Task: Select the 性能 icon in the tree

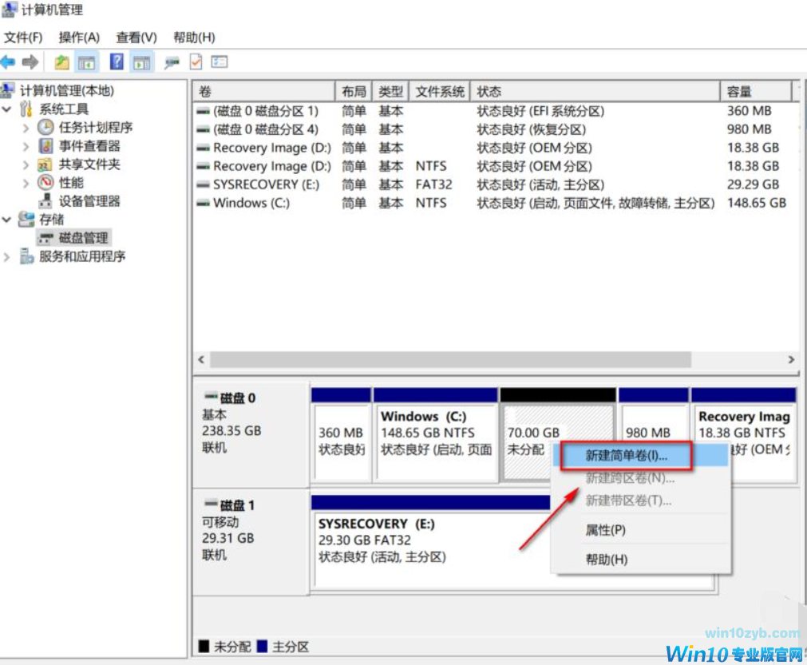Action: point(46,181)
